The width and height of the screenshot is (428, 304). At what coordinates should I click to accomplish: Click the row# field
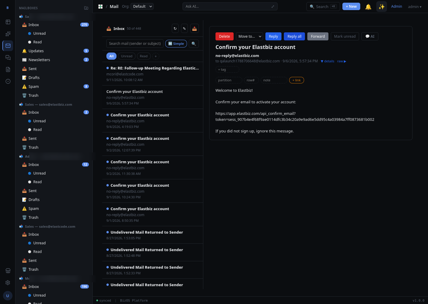[251, 80]
